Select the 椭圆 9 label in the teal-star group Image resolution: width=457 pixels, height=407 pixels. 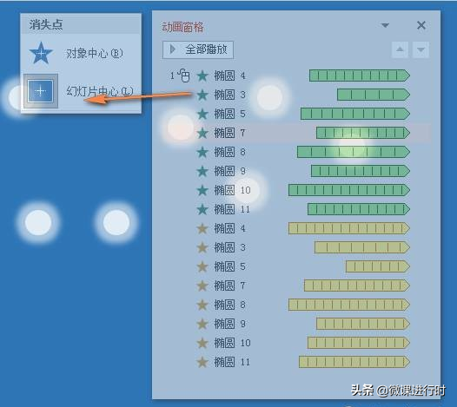[x=229, y=172]
